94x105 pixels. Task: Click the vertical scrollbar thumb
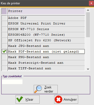(88, 25)
